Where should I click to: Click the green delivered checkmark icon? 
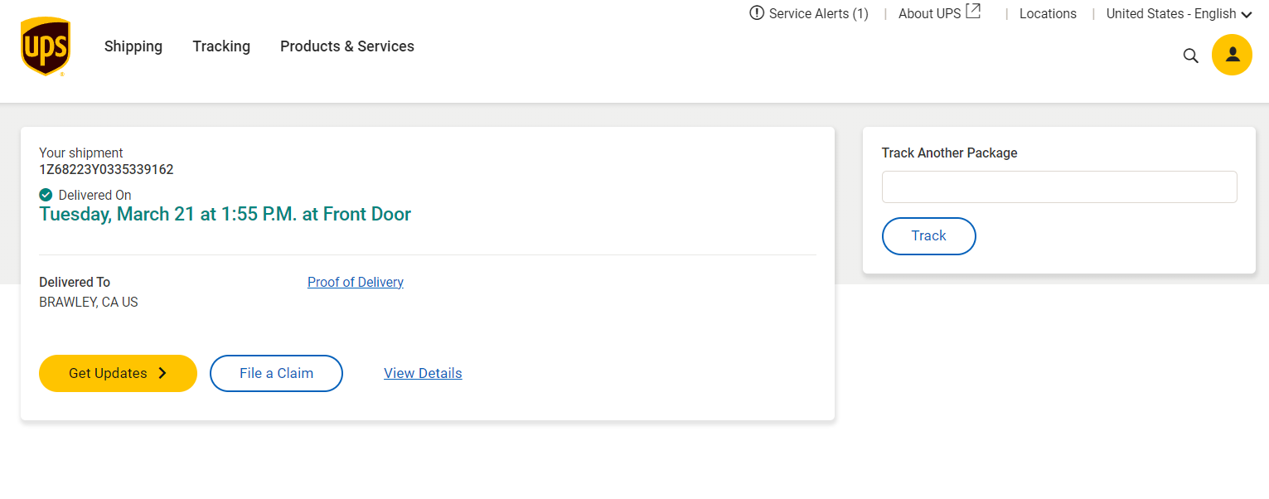tap(46, 195)
